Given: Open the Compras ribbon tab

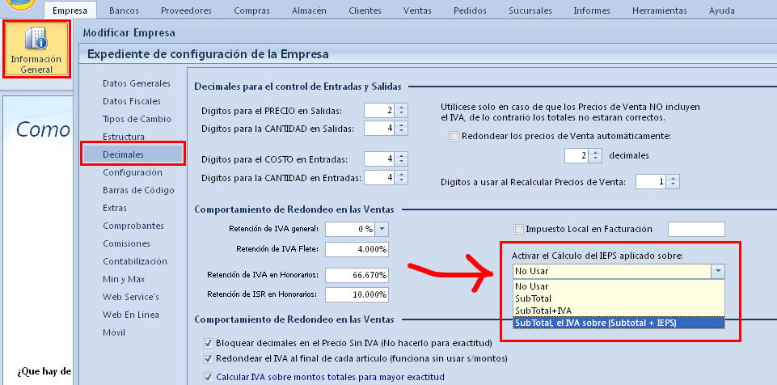Looking at the screenshot, I should (251, 11).
